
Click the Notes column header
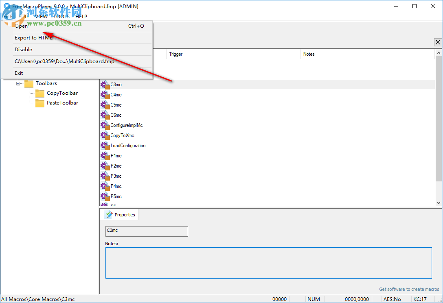[x=367, y=54]
